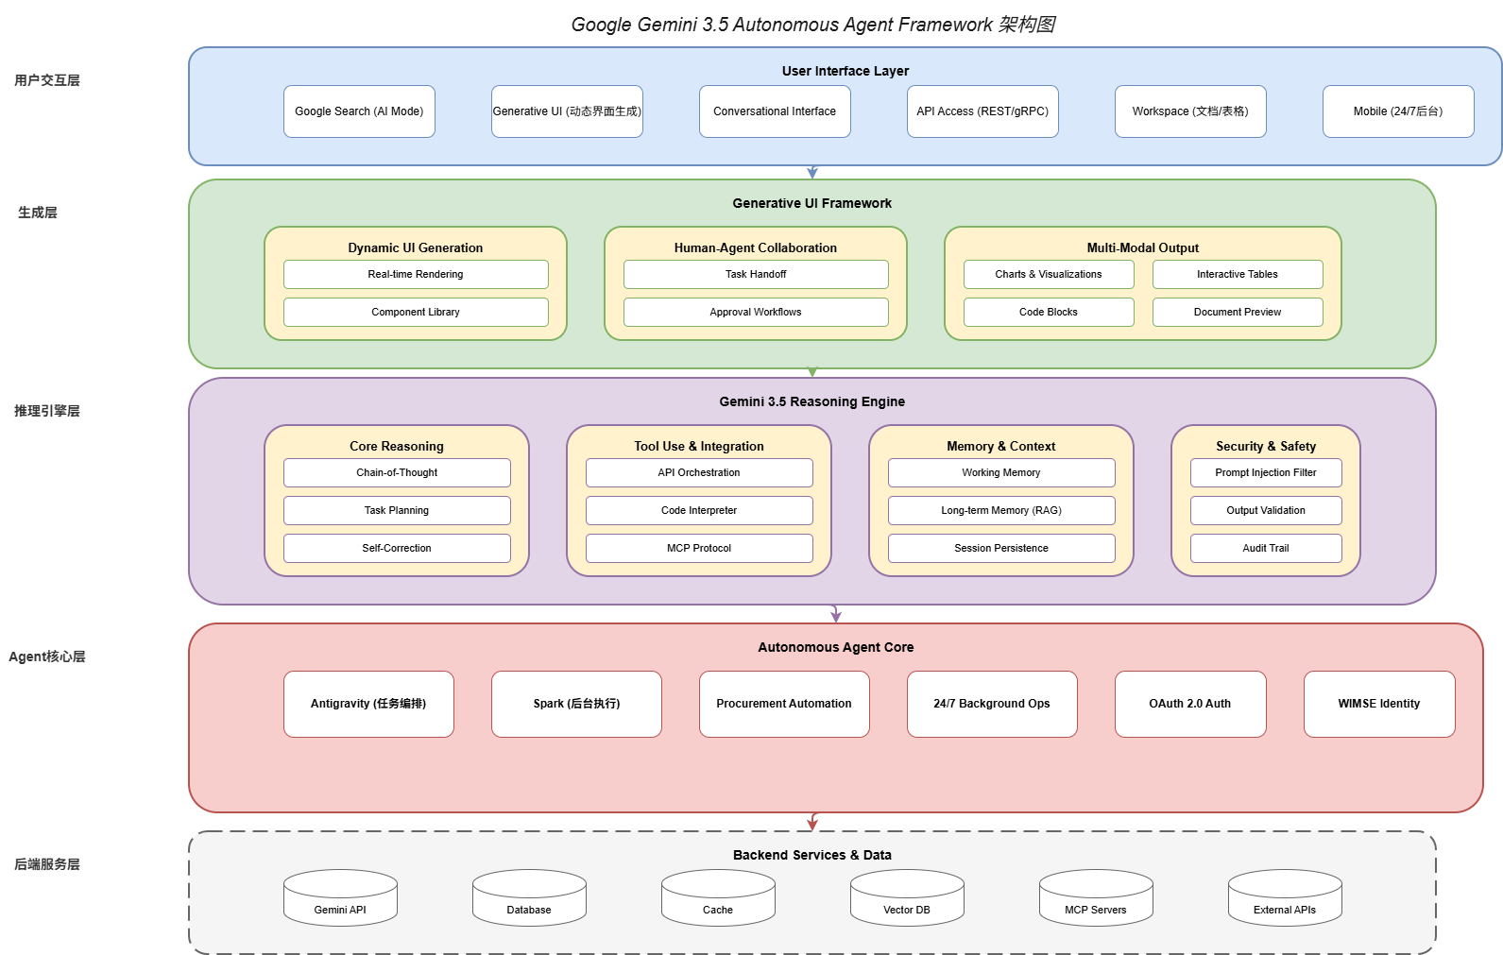Image resolution: width=1503 pixels, height=955 pixels.
Task: Pick the Vector DB cylinder
Action: pos(907,897)
